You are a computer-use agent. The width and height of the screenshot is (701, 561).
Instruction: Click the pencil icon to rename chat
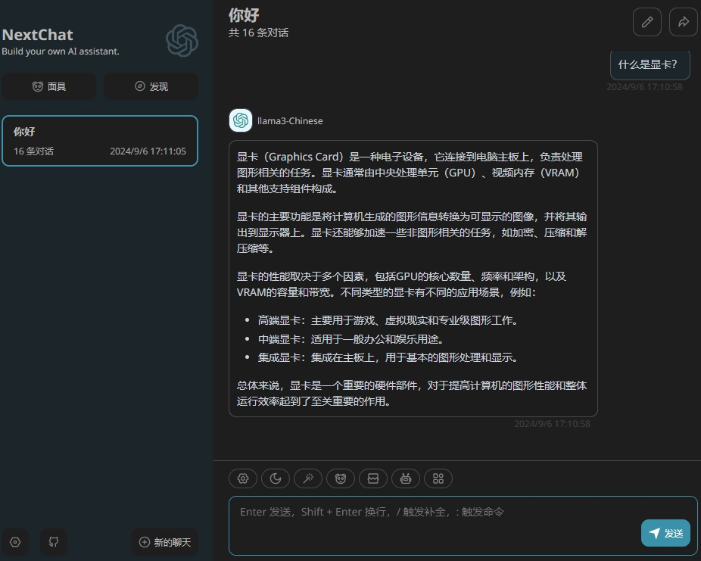646,22
